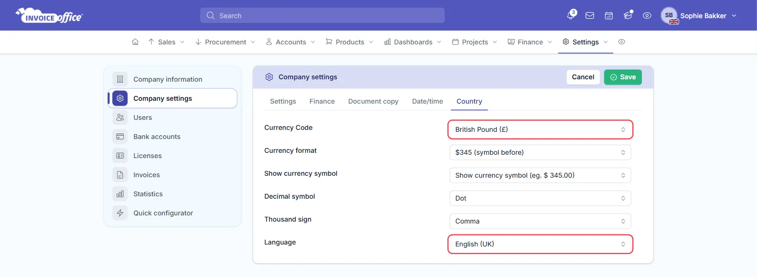Click the gear icon in Company settings header
The image size is (757, 277).
269,77
